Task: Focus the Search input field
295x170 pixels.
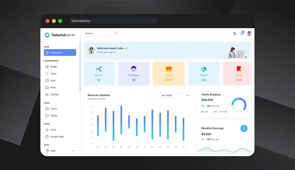Action: click(x=99, y=34)
